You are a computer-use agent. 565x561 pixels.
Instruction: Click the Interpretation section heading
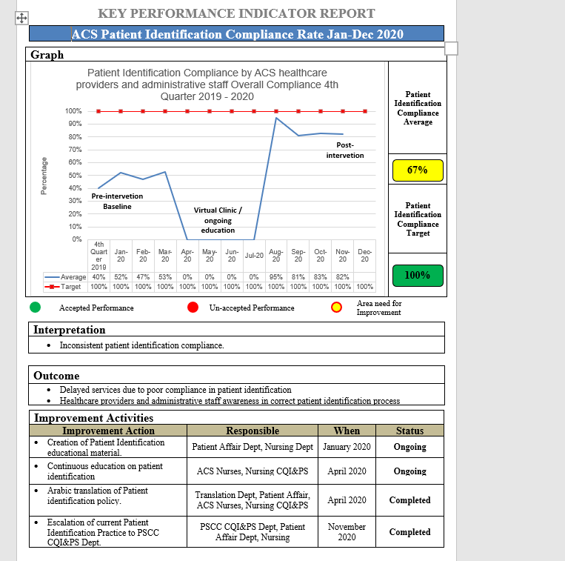tap(70, 330)
